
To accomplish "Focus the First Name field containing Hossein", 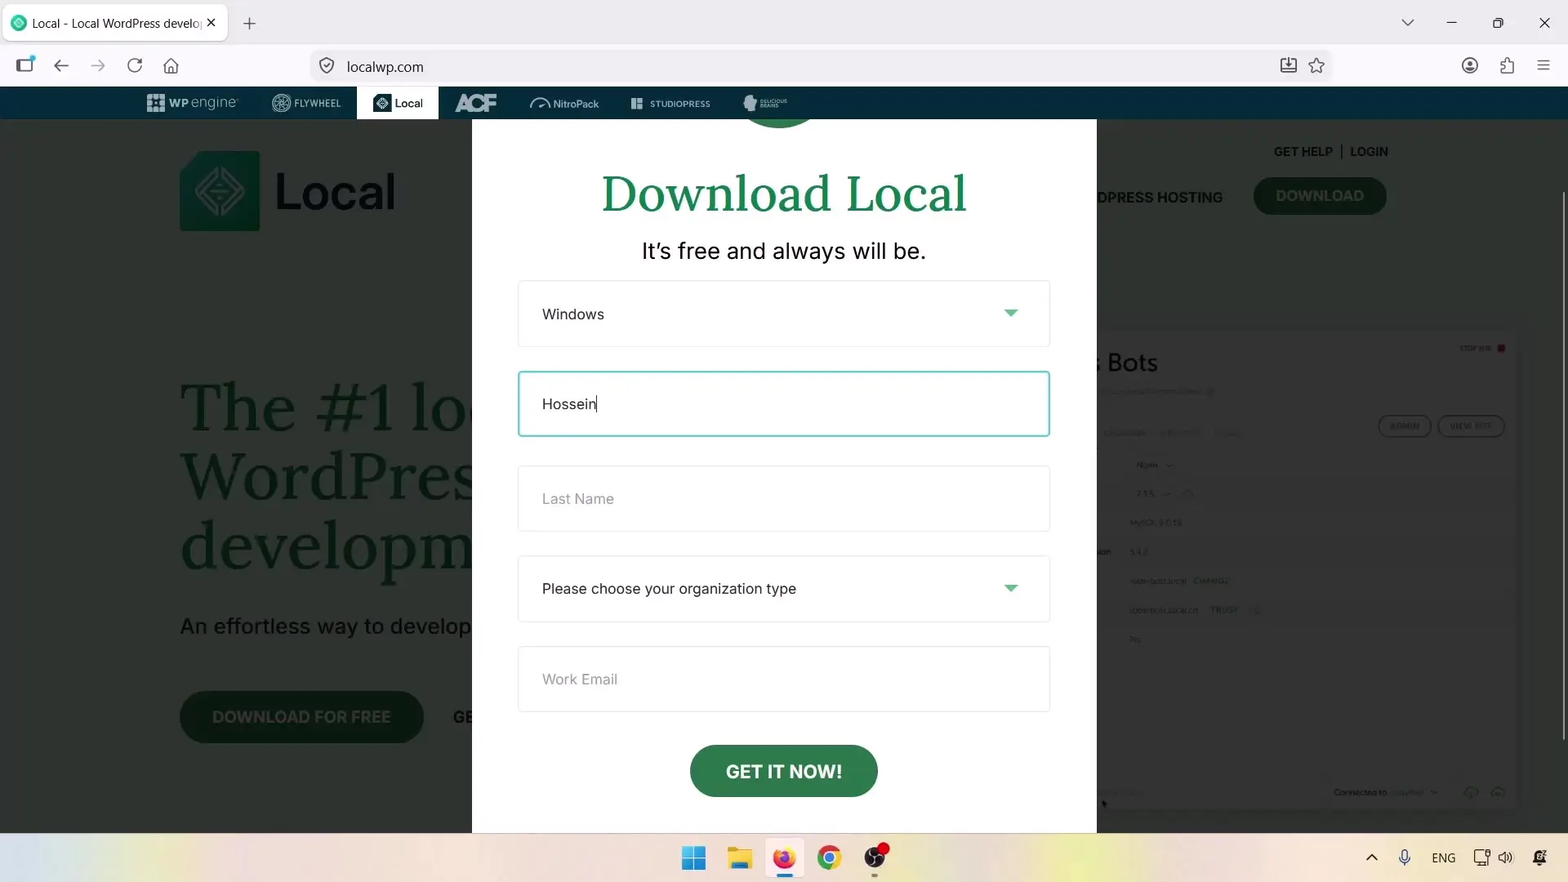I will click(x=783, y=403).
